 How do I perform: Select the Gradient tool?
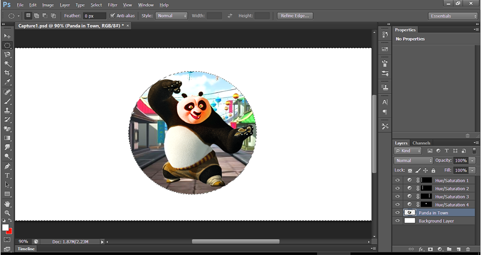pyautogui.click(x=7, y=138)
